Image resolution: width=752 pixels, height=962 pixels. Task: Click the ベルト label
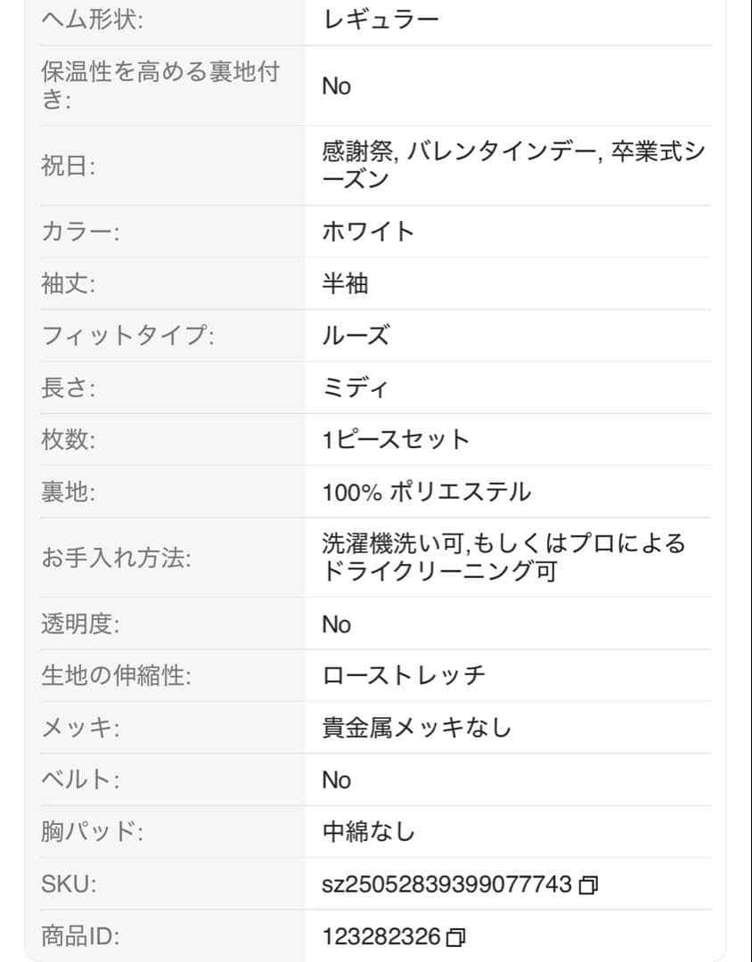[x=80, y=779]
